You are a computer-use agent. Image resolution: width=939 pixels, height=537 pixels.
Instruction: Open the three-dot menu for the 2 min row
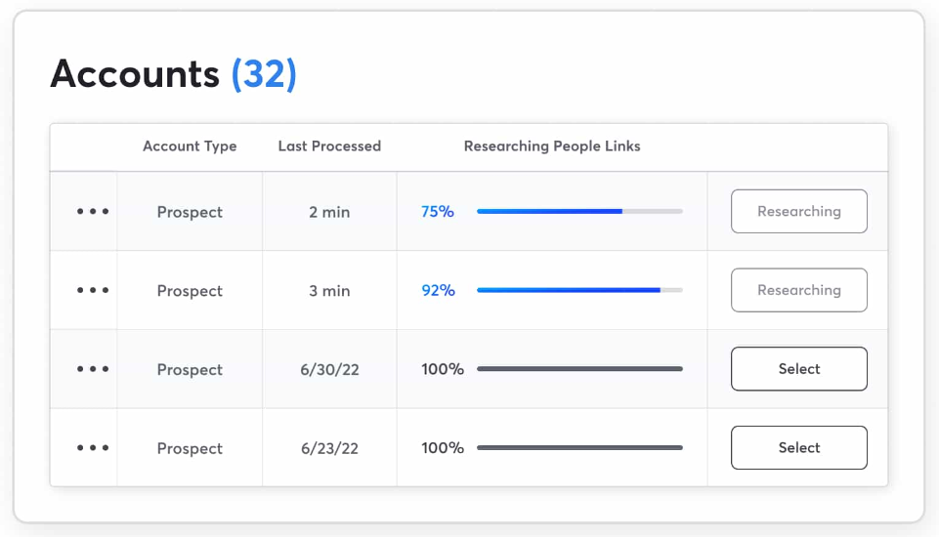pyautogui.click(x=93, y=212)
